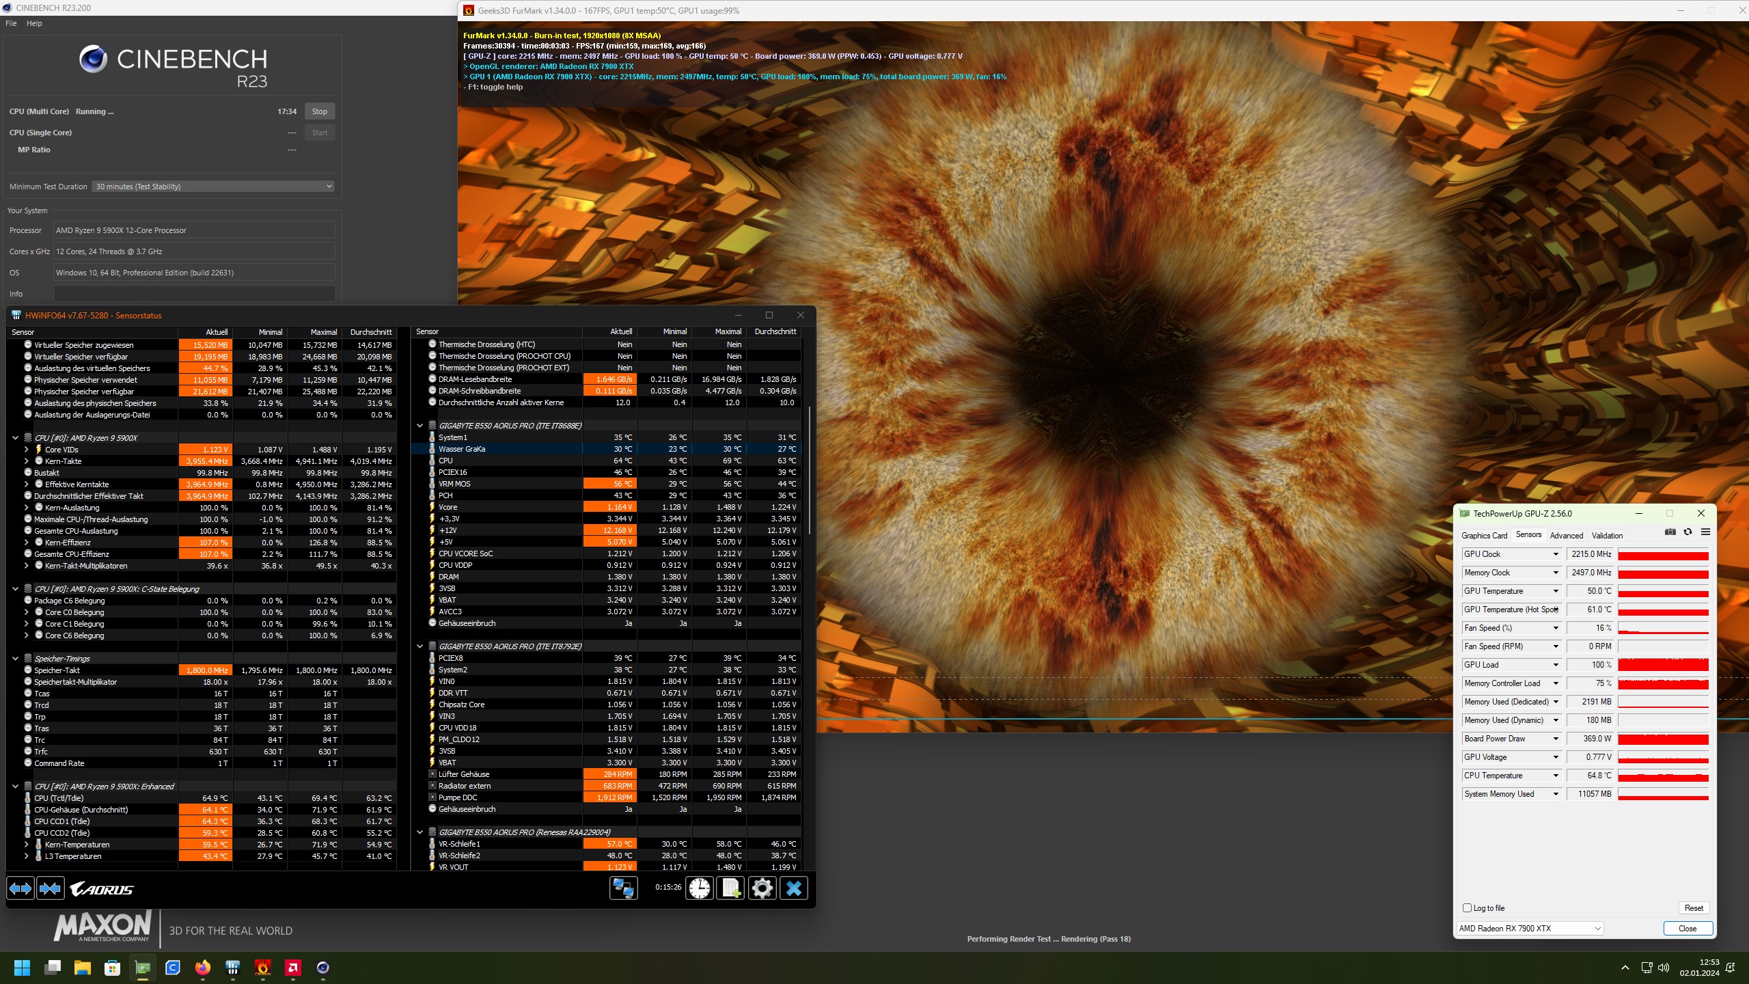Viewport: 1749px width, 984px height.
Task: Click the HWiNFO64 export log icon
Action: pos(730,889)
